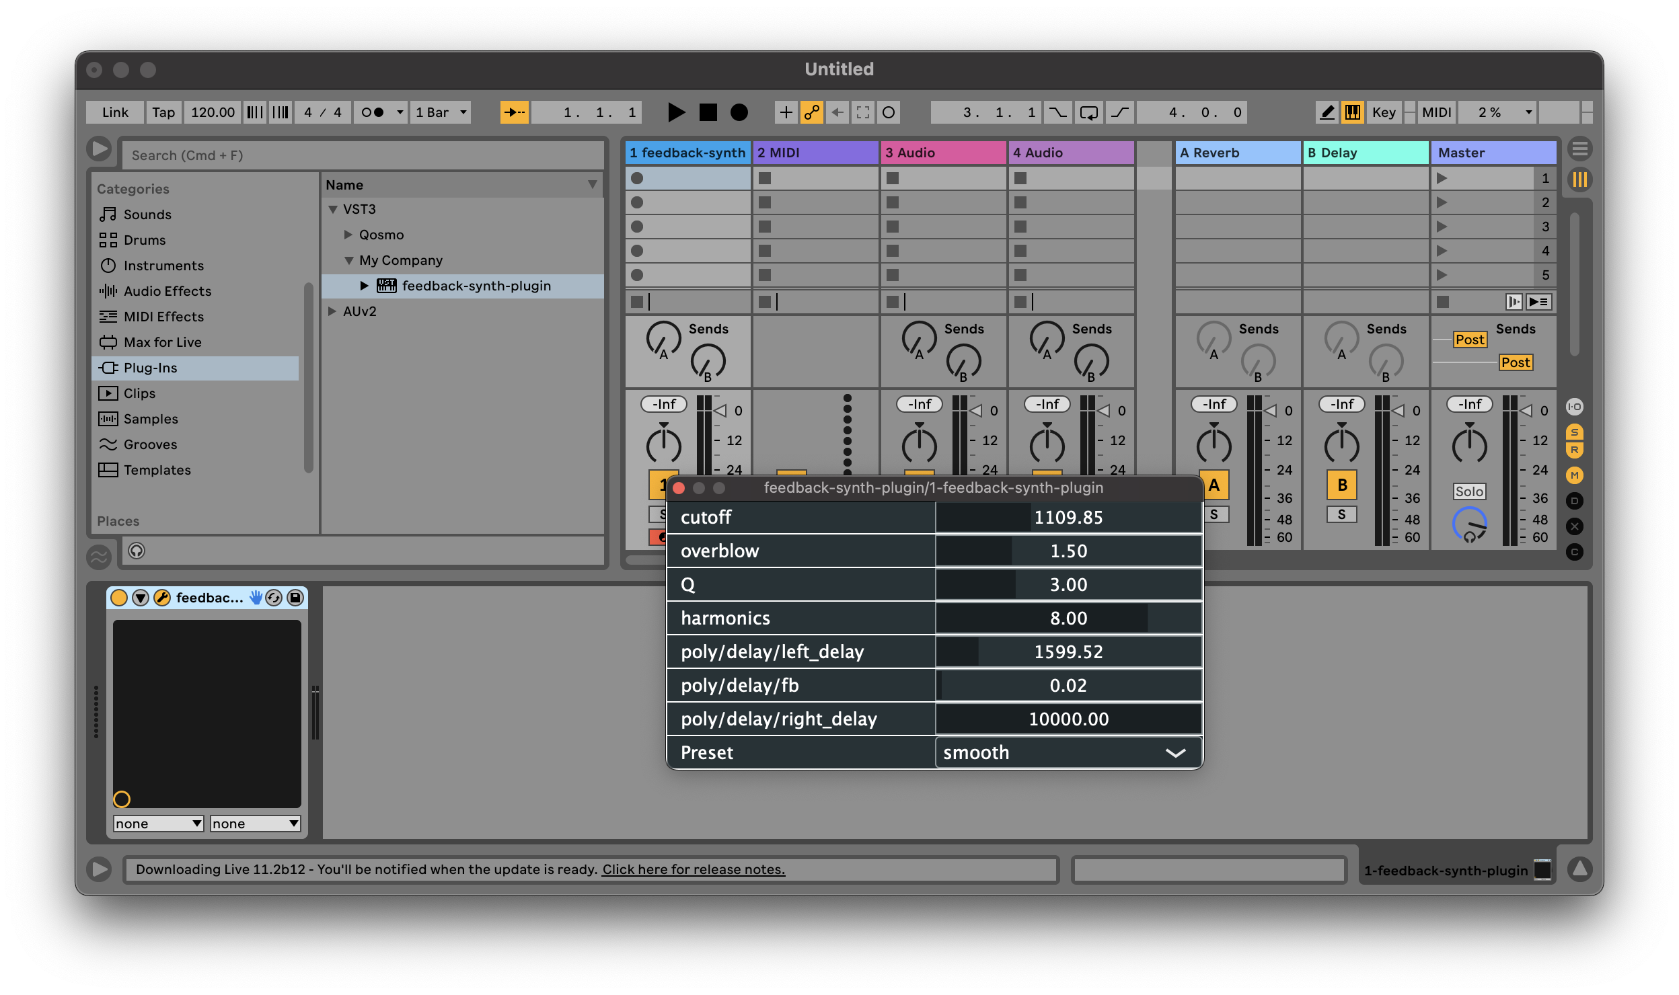The image size is (1679, 995).
Task: Select the Plug-Ins category in browser sidebar
Action: pos(148,366)
